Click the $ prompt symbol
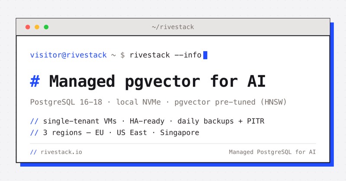The width and height of the screenshot is (346, 181). 122,55
